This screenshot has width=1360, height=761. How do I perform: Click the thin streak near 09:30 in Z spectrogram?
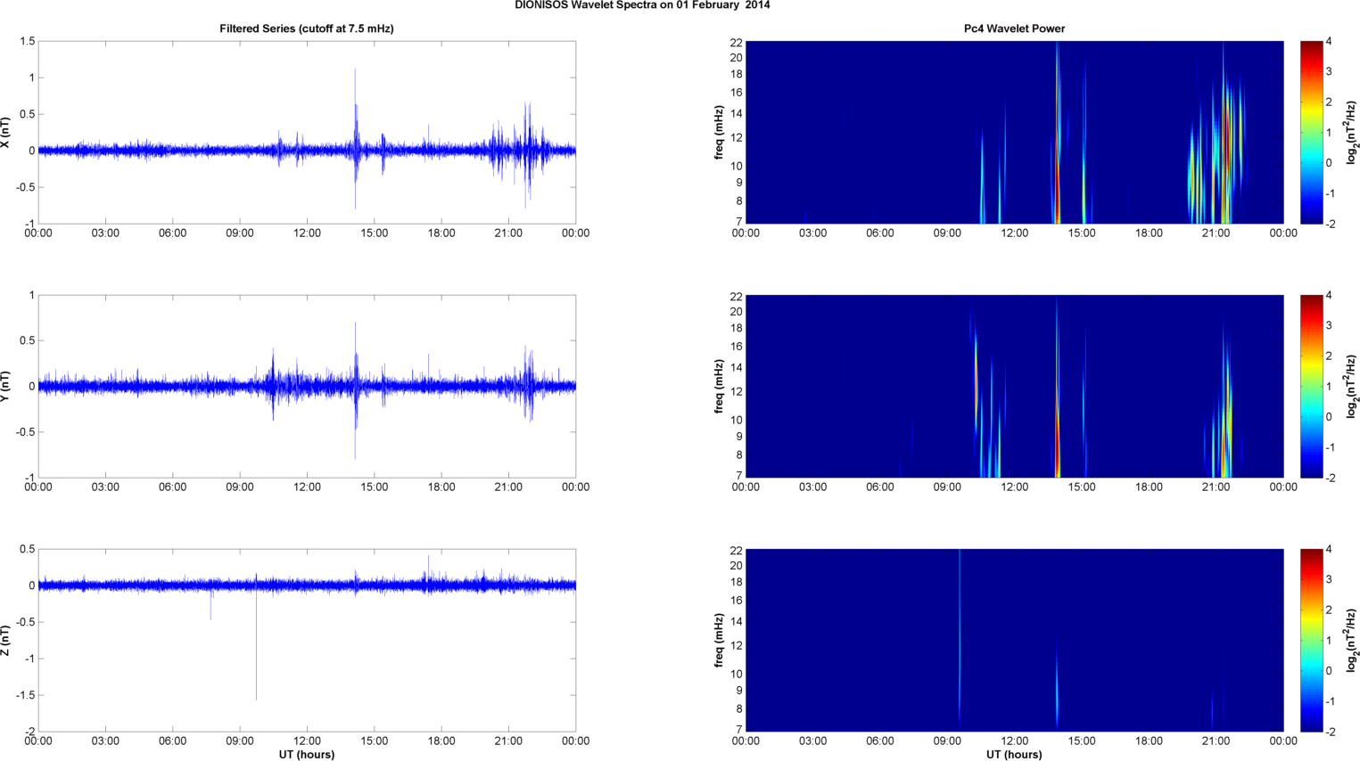(960, 637)
